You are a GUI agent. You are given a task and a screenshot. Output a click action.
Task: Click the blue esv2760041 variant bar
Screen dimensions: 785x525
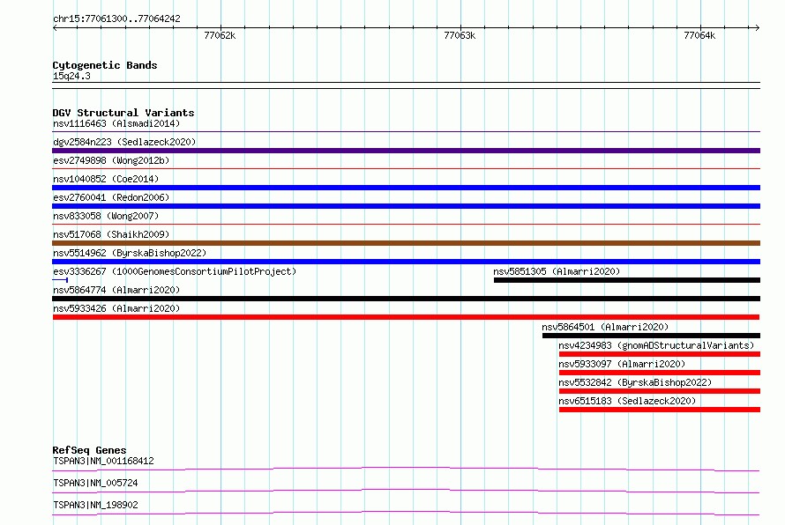[x=406, y=206]
